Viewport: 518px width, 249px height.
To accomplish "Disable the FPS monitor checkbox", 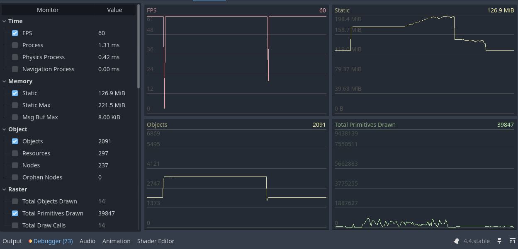I will 15,33.
